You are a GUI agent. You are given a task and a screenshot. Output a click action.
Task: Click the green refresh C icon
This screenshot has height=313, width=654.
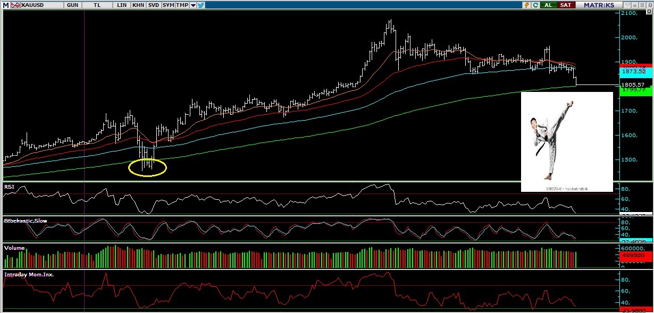(536, 5)
